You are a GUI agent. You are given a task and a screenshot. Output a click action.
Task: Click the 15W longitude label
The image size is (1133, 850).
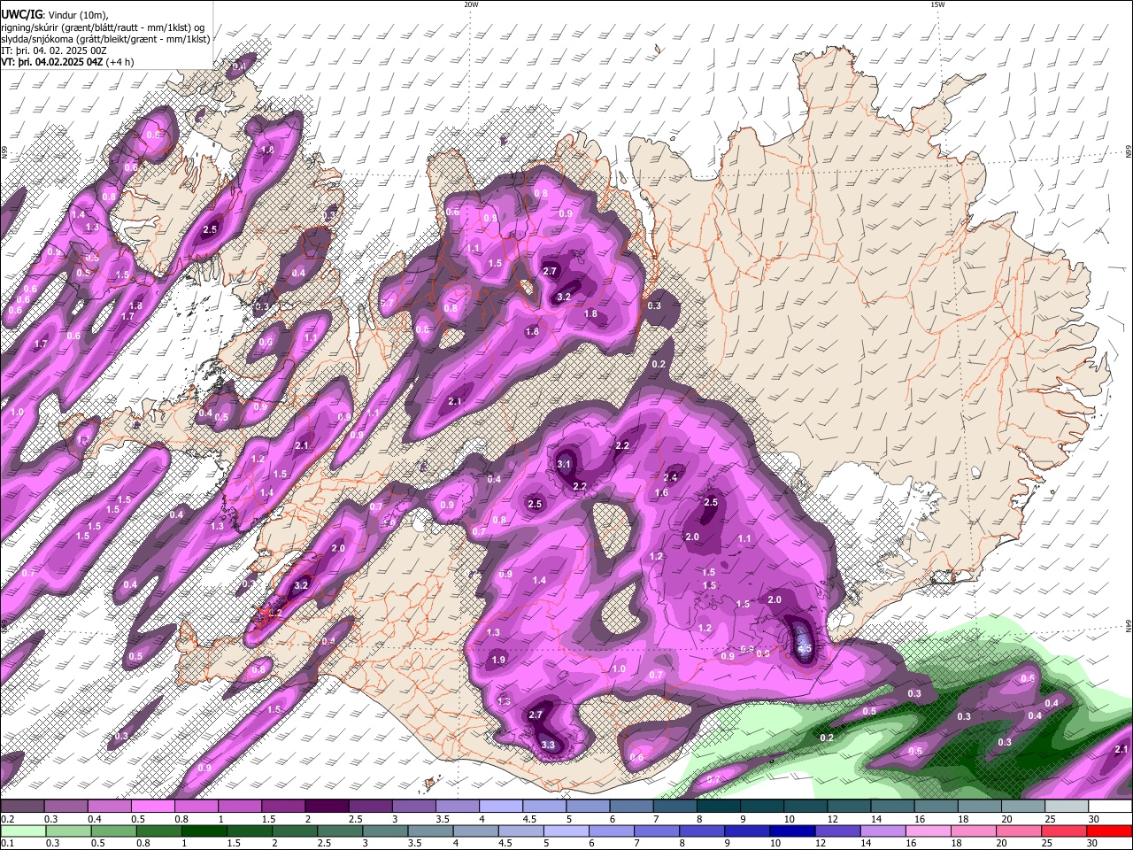point(938,4)
